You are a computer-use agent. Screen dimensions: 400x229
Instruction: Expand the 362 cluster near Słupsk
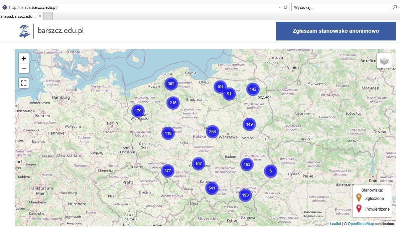pos(171,84)
